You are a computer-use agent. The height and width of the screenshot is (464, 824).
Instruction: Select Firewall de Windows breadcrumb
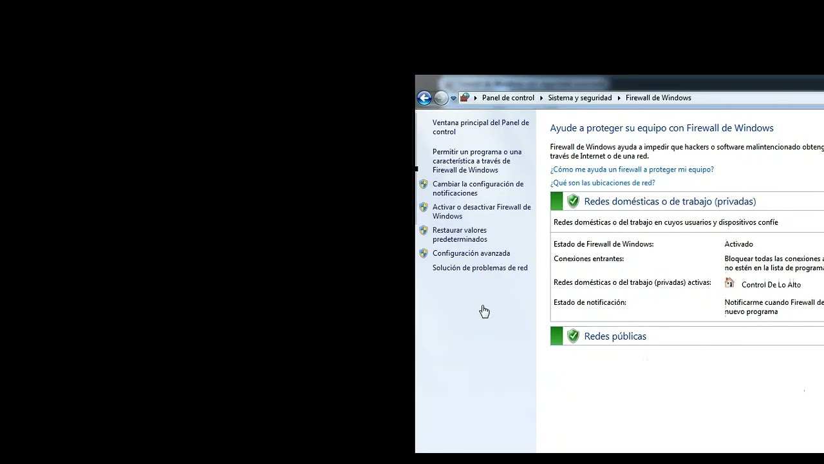click(658, 98)
